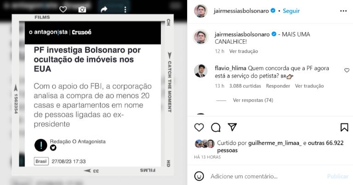The height and width of the screenshot is (185, 353).
Task: Like flavio_hlima's comment with small heart
Action: click(x=347, y=70)
